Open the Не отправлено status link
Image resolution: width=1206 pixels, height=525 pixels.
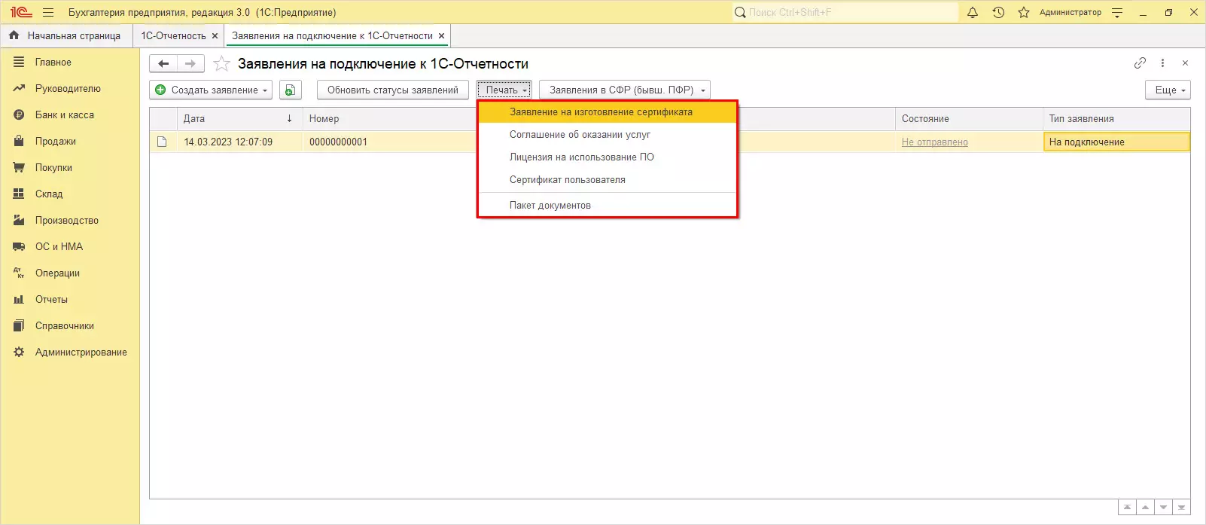tap(934, 142)
